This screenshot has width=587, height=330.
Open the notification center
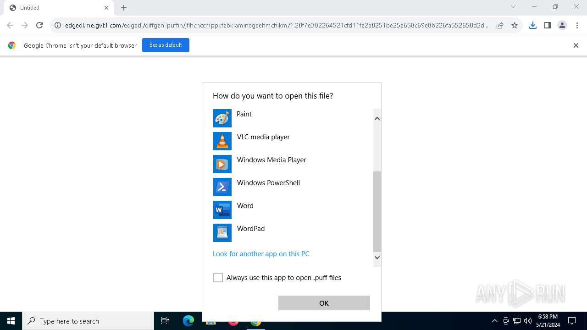(572, 321)
